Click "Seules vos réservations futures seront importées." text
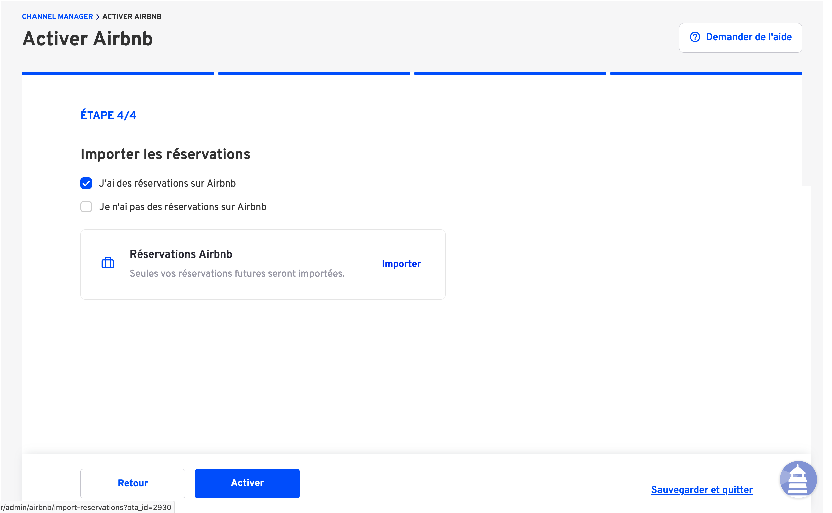The image size is (832, 513). 237,274
